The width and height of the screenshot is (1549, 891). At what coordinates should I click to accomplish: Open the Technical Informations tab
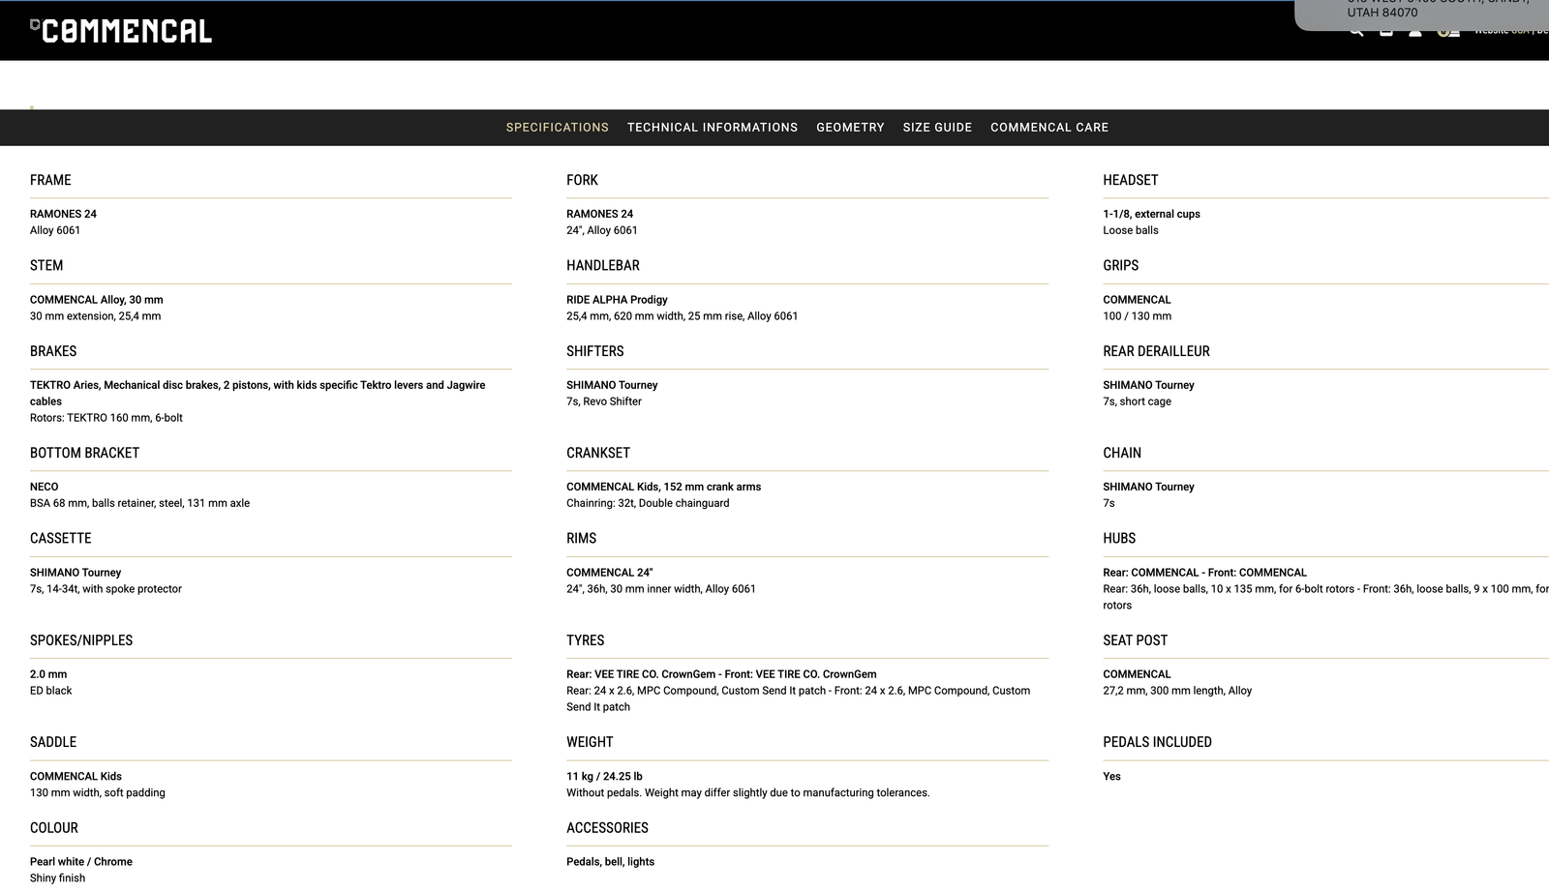click(x=712, y=128)
